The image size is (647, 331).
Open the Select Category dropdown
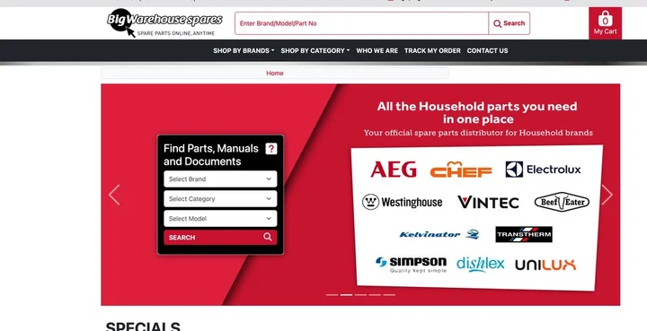(220, 199)
